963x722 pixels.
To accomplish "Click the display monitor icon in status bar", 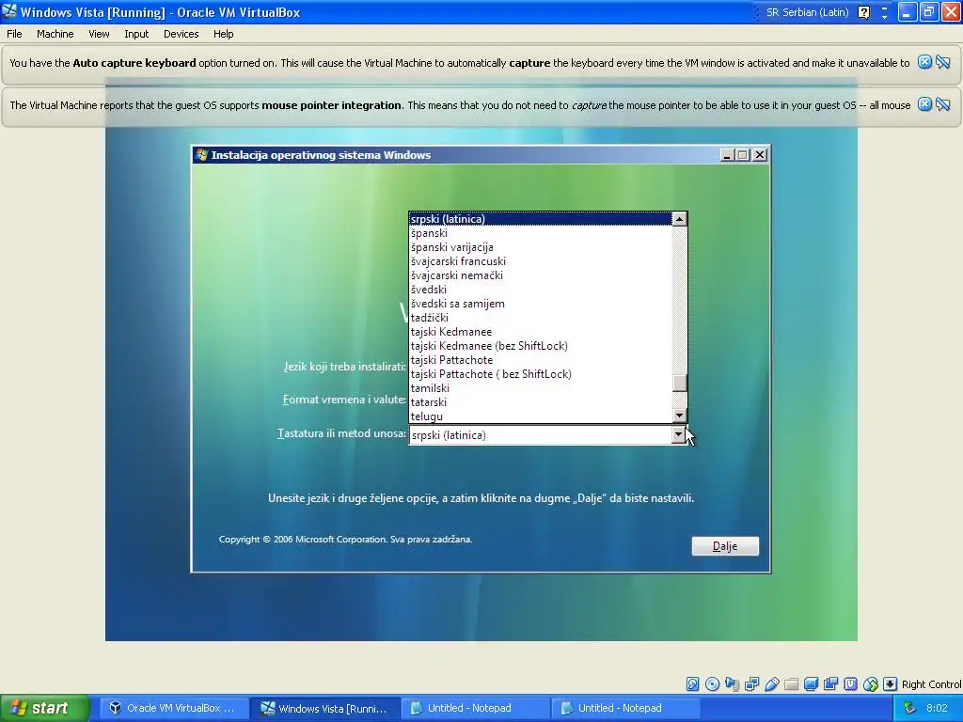I will (x=812, y=684).
